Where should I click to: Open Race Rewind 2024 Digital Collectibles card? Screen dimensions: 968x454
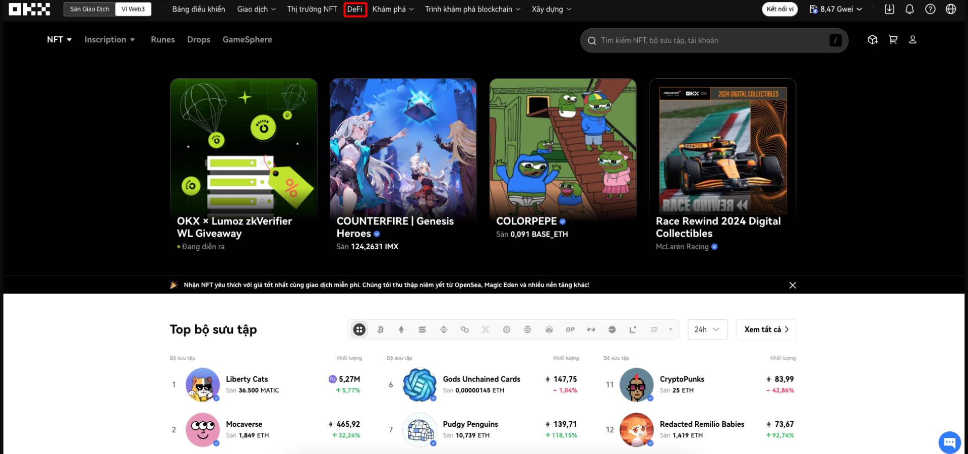722,165
